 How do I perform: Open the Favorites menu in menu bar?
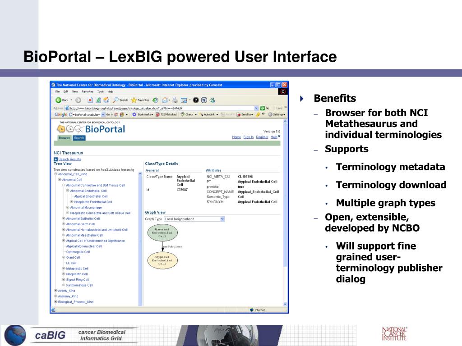(87, 92)
